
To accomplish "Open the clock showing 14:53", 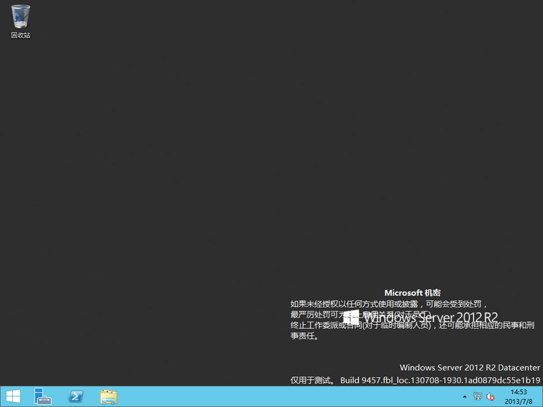I will [x=519, y=392].
